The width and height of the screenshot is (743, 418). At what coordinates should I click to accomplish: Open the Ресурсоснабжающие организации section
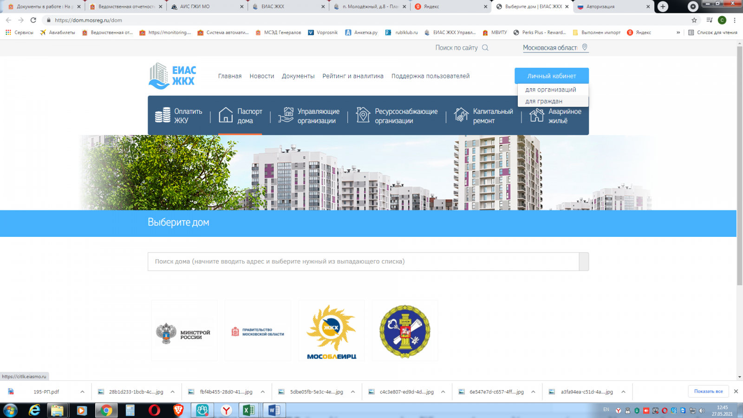click(x=397, y=116)
